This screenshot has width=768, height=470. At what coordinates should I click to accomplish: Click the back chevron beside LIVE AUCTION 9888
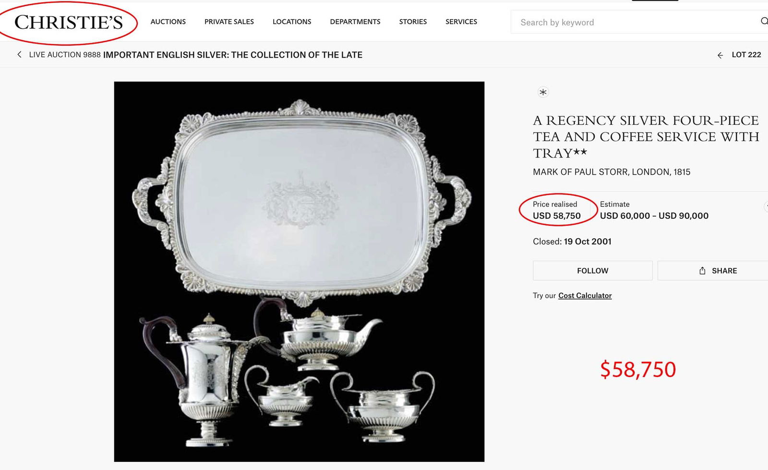click(19, 54)
